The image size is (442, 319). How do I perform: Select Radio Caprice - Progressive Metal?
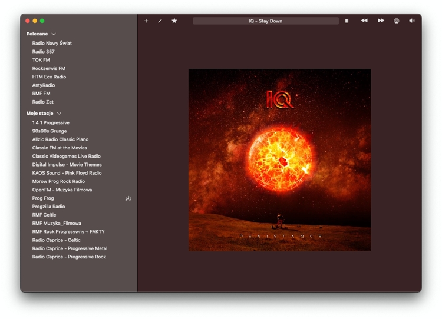tap(70, 248)
